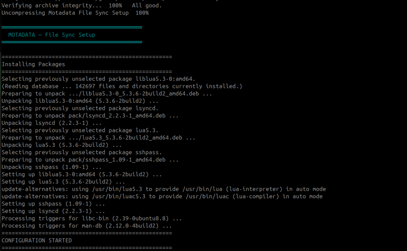Viewport: 407px width, 251px height.
Task: Click the 'Unpacking lua5.3 (5.3.6-2build2)' line
Action: click(62, 145)
